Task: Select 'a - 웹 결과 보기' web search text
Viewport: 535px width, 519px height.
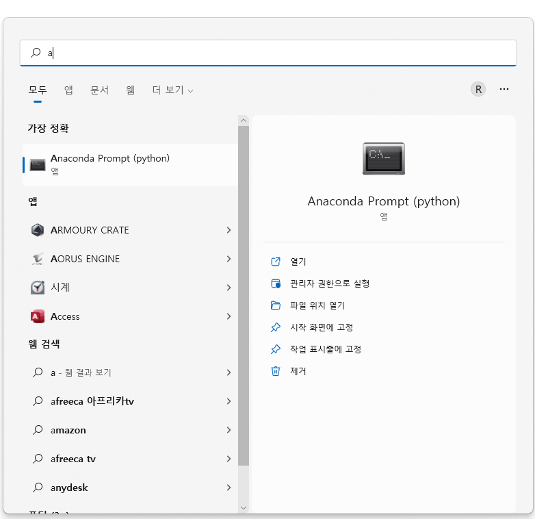Action: (x=81, y=372)
